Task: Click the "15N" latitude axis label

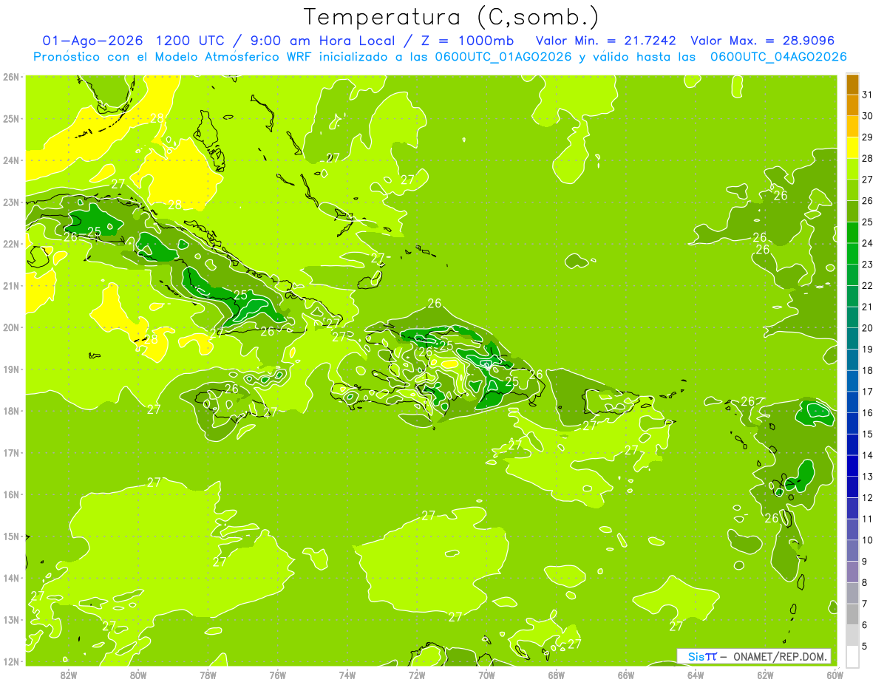Action: coord(11,536)
